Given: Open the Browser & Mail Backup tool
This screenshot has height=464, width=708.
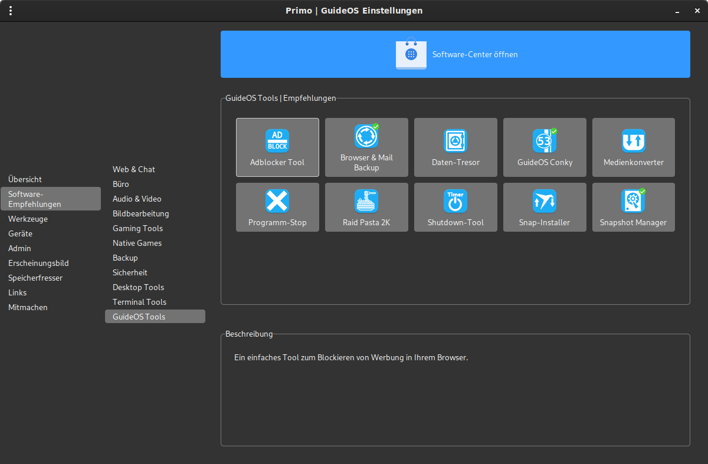Looking at the screenshot, I should coord(366,137).
